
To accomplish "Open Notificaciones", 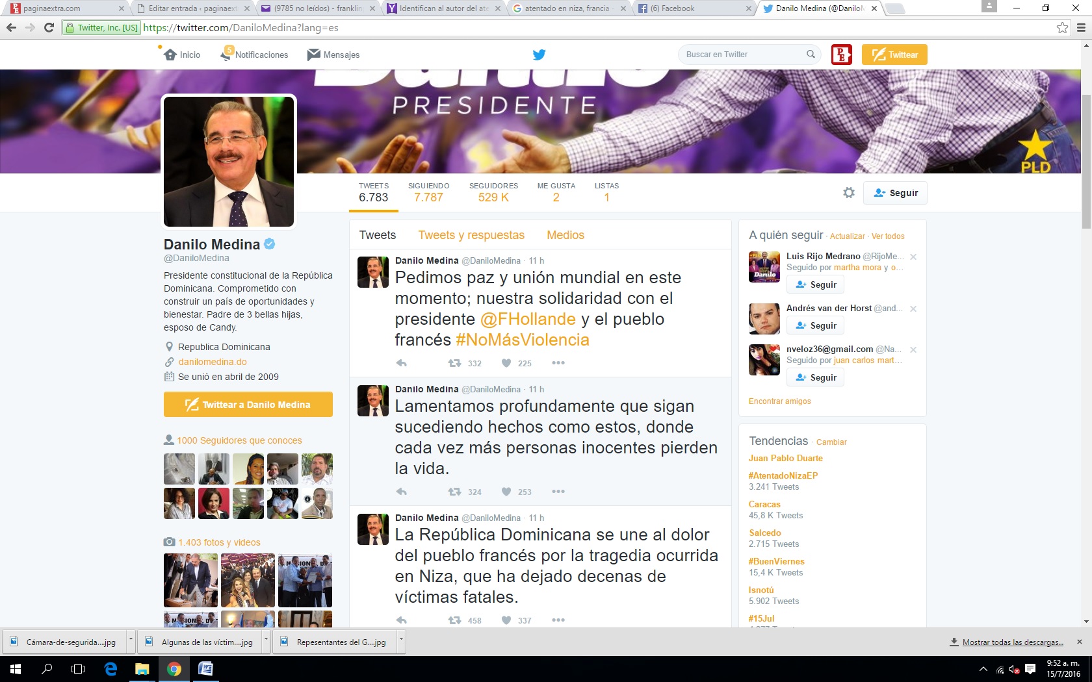I will (254, 55).
